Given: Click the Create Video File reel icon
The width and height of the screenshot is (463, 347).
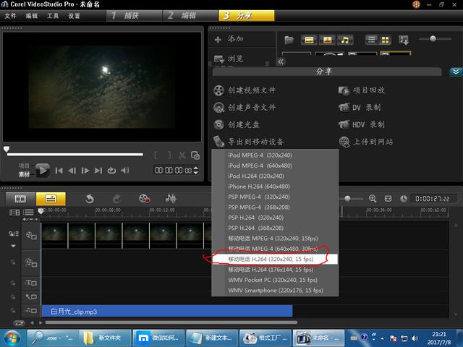Looking at the screenshot, I should (x=219, y=90).
